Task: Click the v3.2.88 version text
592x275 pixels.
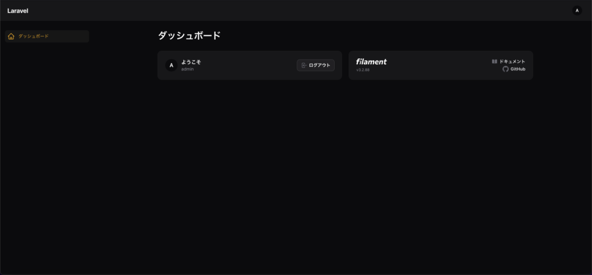Action: point(363,70)
